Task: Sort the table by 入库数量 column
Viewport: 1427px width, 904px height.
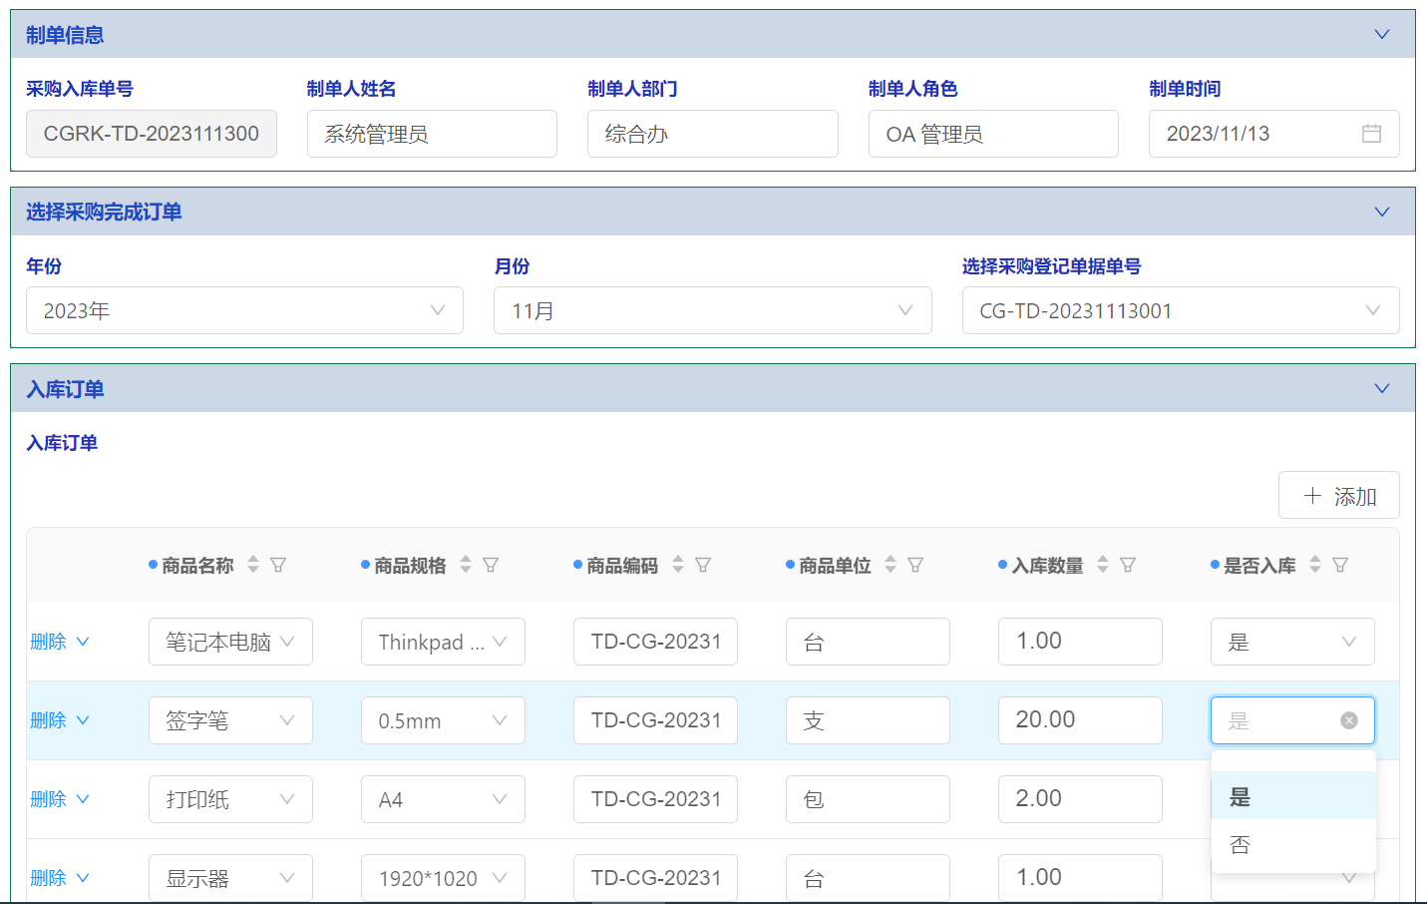Action: pos(1103,565)
